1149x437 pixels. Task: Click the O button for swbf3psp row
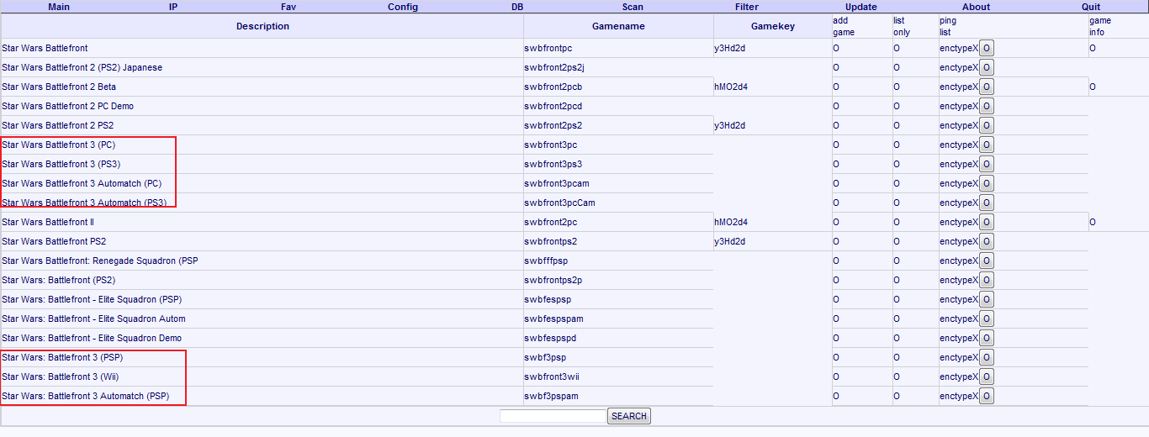pyautogui.click(x=986, y=357)
